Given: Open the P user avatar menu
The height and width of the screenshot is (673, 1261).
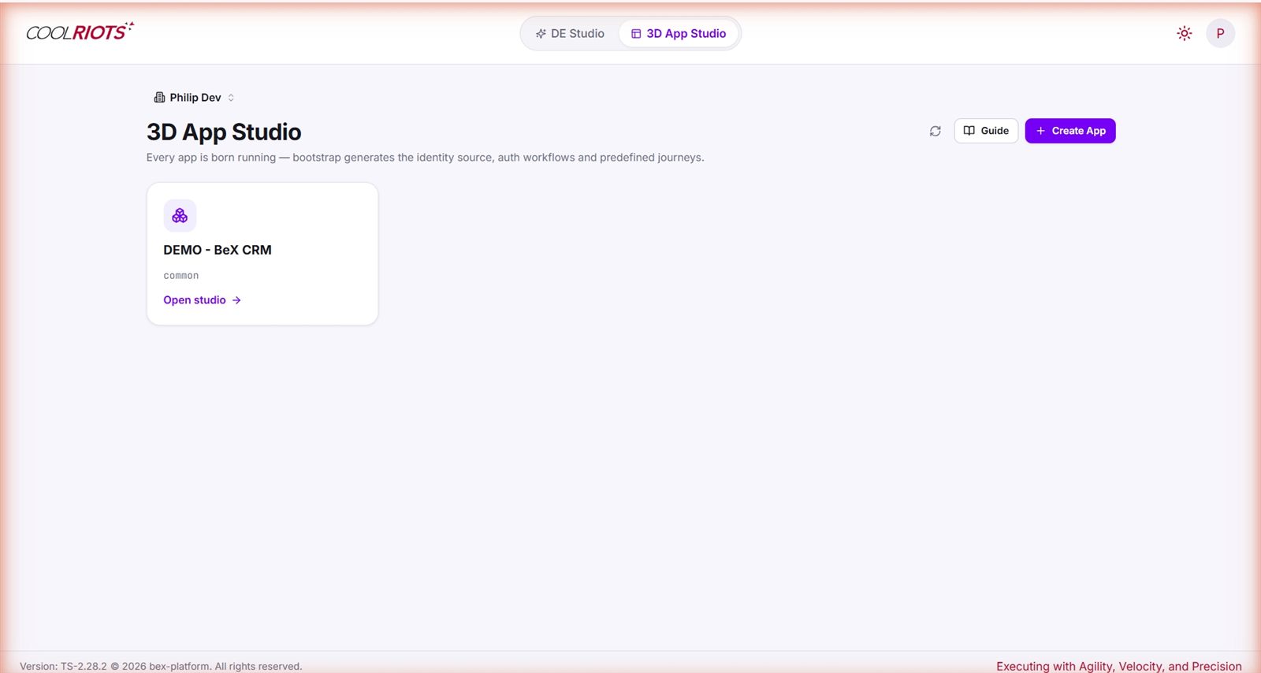Looking at the screenshot, I should (x=1220, y=33).
